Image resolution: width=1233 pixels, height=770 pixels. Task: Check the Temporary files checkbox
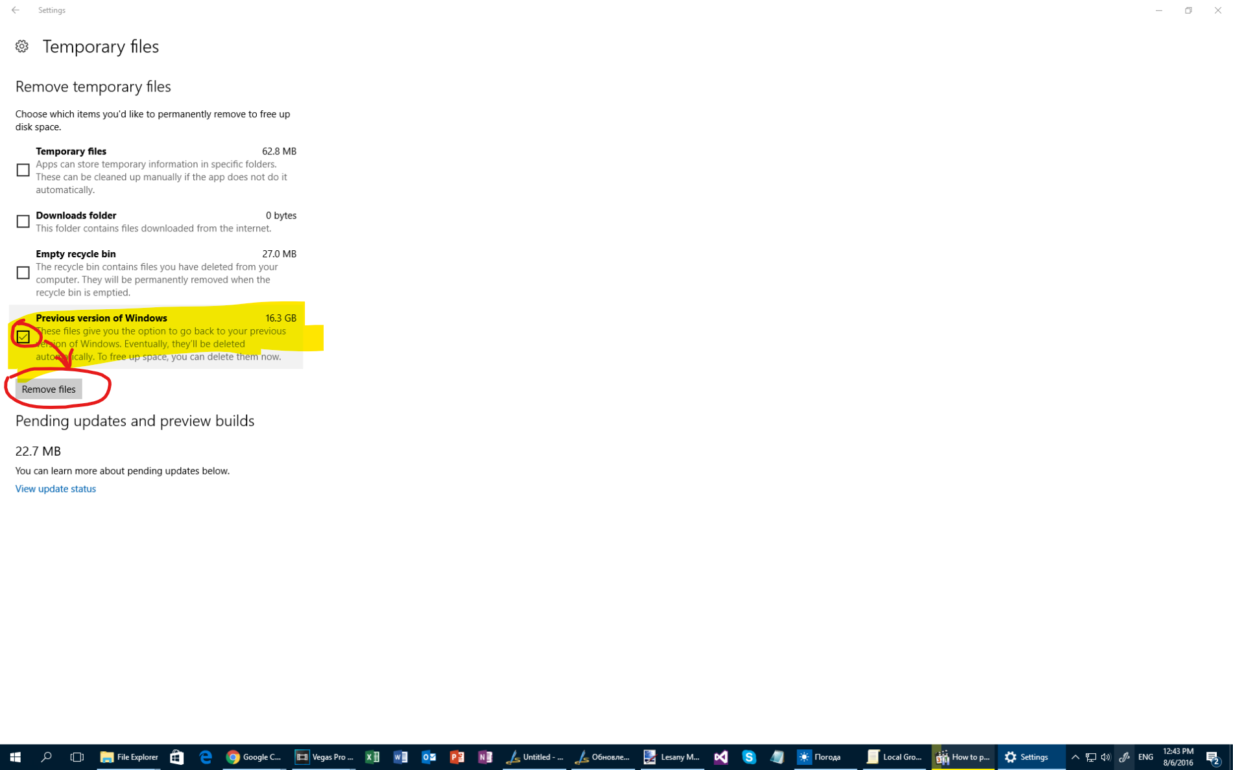[x=23, y=170]
